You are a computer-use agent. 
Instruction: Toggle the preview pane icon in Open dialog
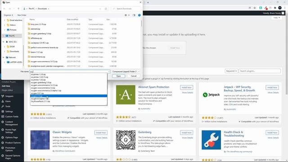coord(134,15)
